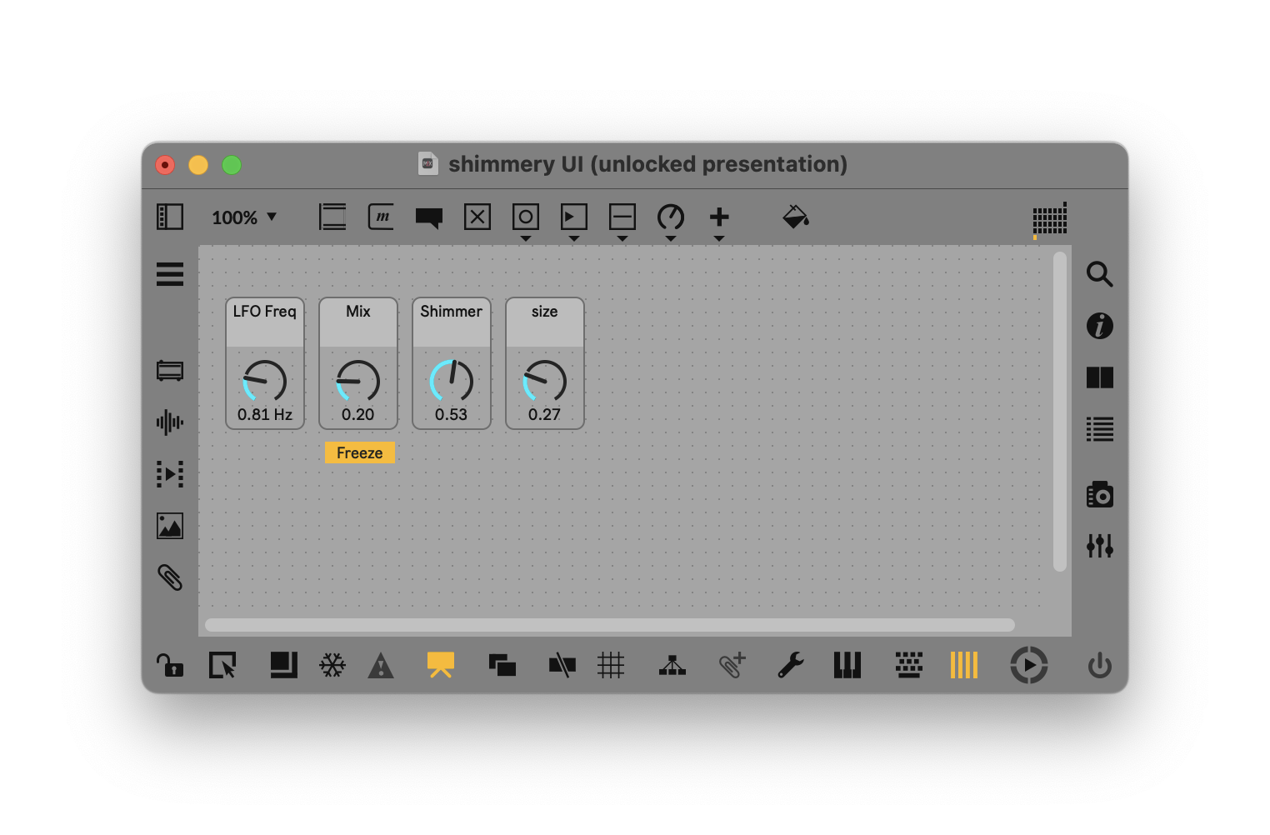1270x835 pixels.
Task: Toggle the left sidebar panel icon in top toolbar
Action: tap(170, 217)
